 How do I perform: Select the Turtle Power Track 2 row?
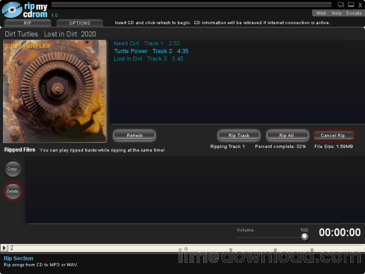pyautogui.click(x=151, y=51)
